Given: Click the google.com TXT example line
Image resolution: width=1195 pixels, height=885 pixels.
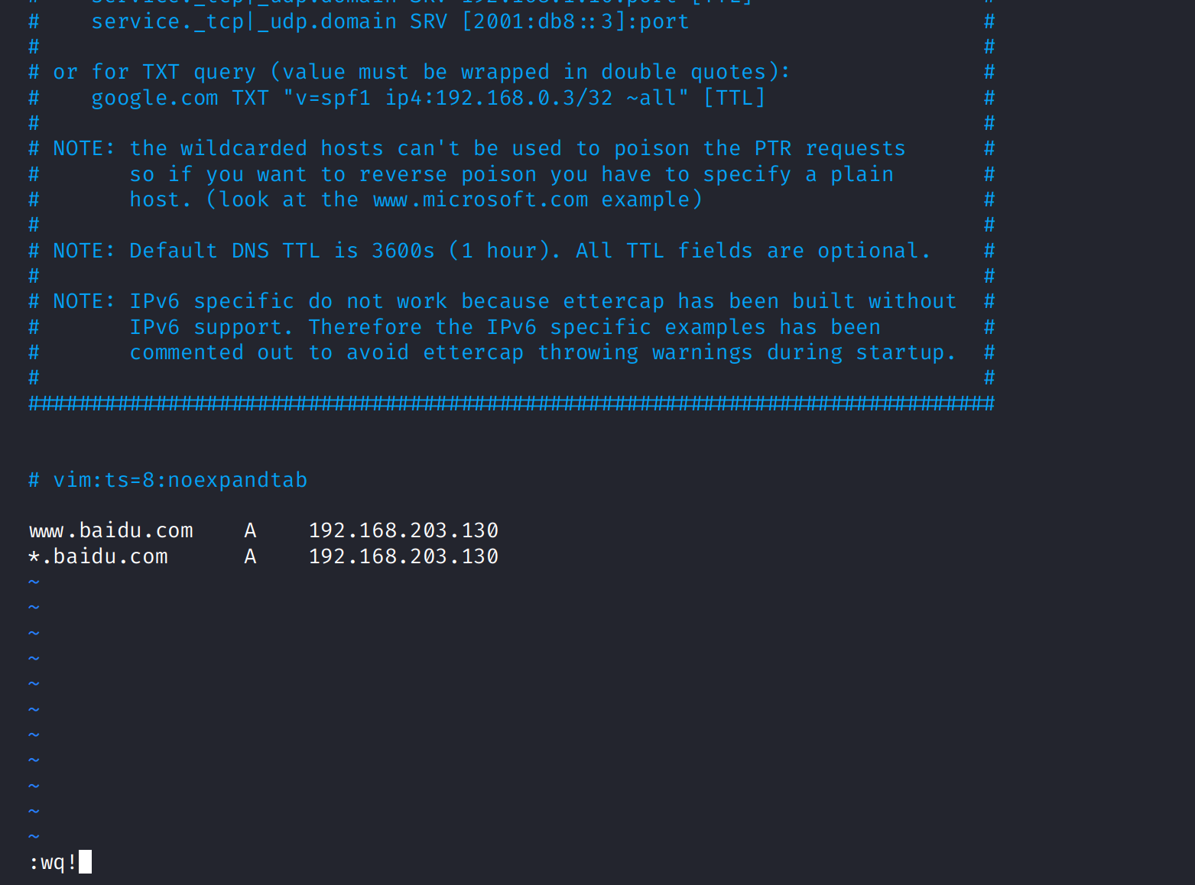Looking at the screenshot, I should 428,98.
